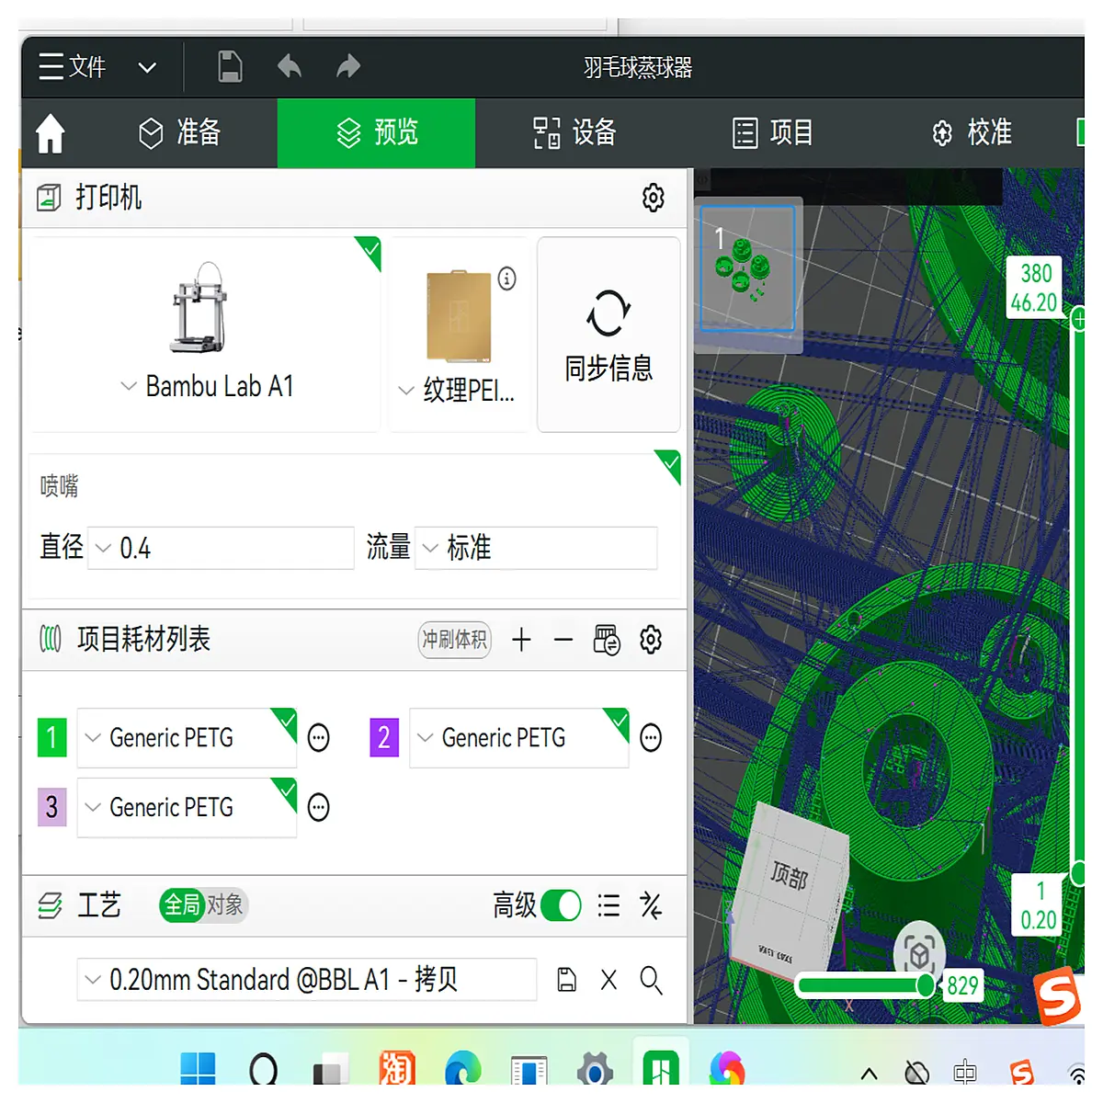Image resolution: width=1103 pixels, height=1103 pixels.
Task: Click the 同步信息 sync button
Action: coord(608,335)
